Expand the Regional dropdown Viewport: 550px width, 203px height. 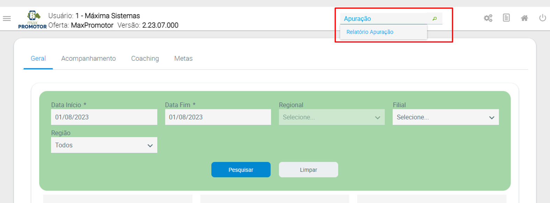coord(332,117)
